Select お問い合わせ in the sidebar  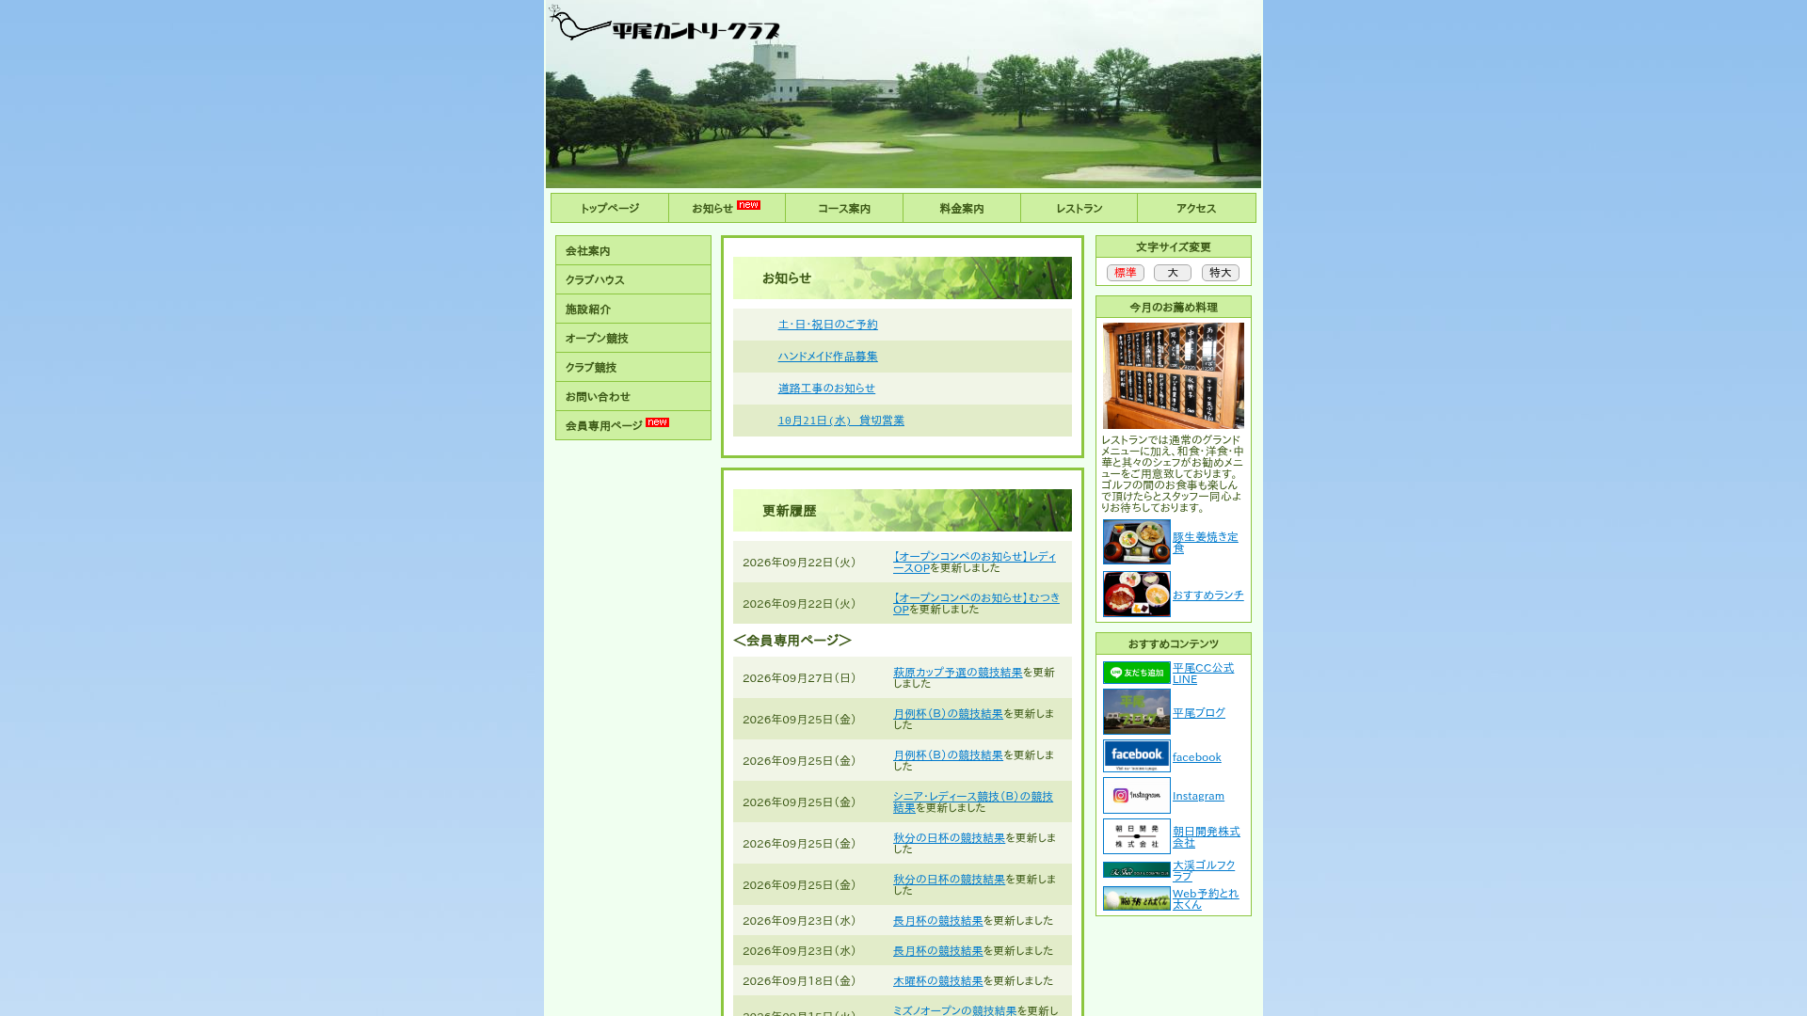pyautogui.click(x=633, y=396)
